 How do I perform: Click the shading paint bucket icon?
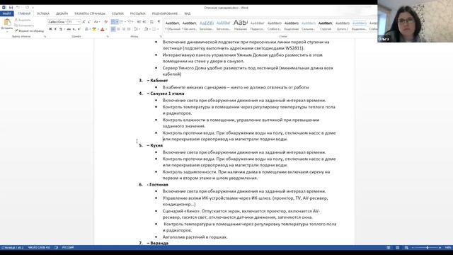tap(146, 29)
